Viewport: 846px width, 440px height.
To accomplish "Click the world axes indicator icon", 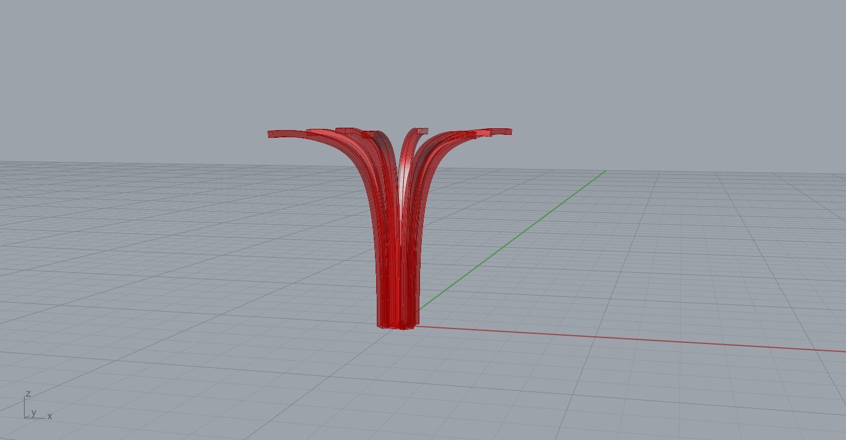I will 37,405.
